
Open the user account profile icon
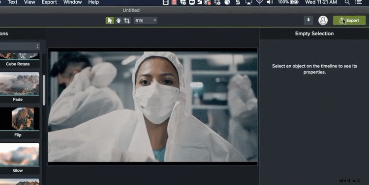323,21
